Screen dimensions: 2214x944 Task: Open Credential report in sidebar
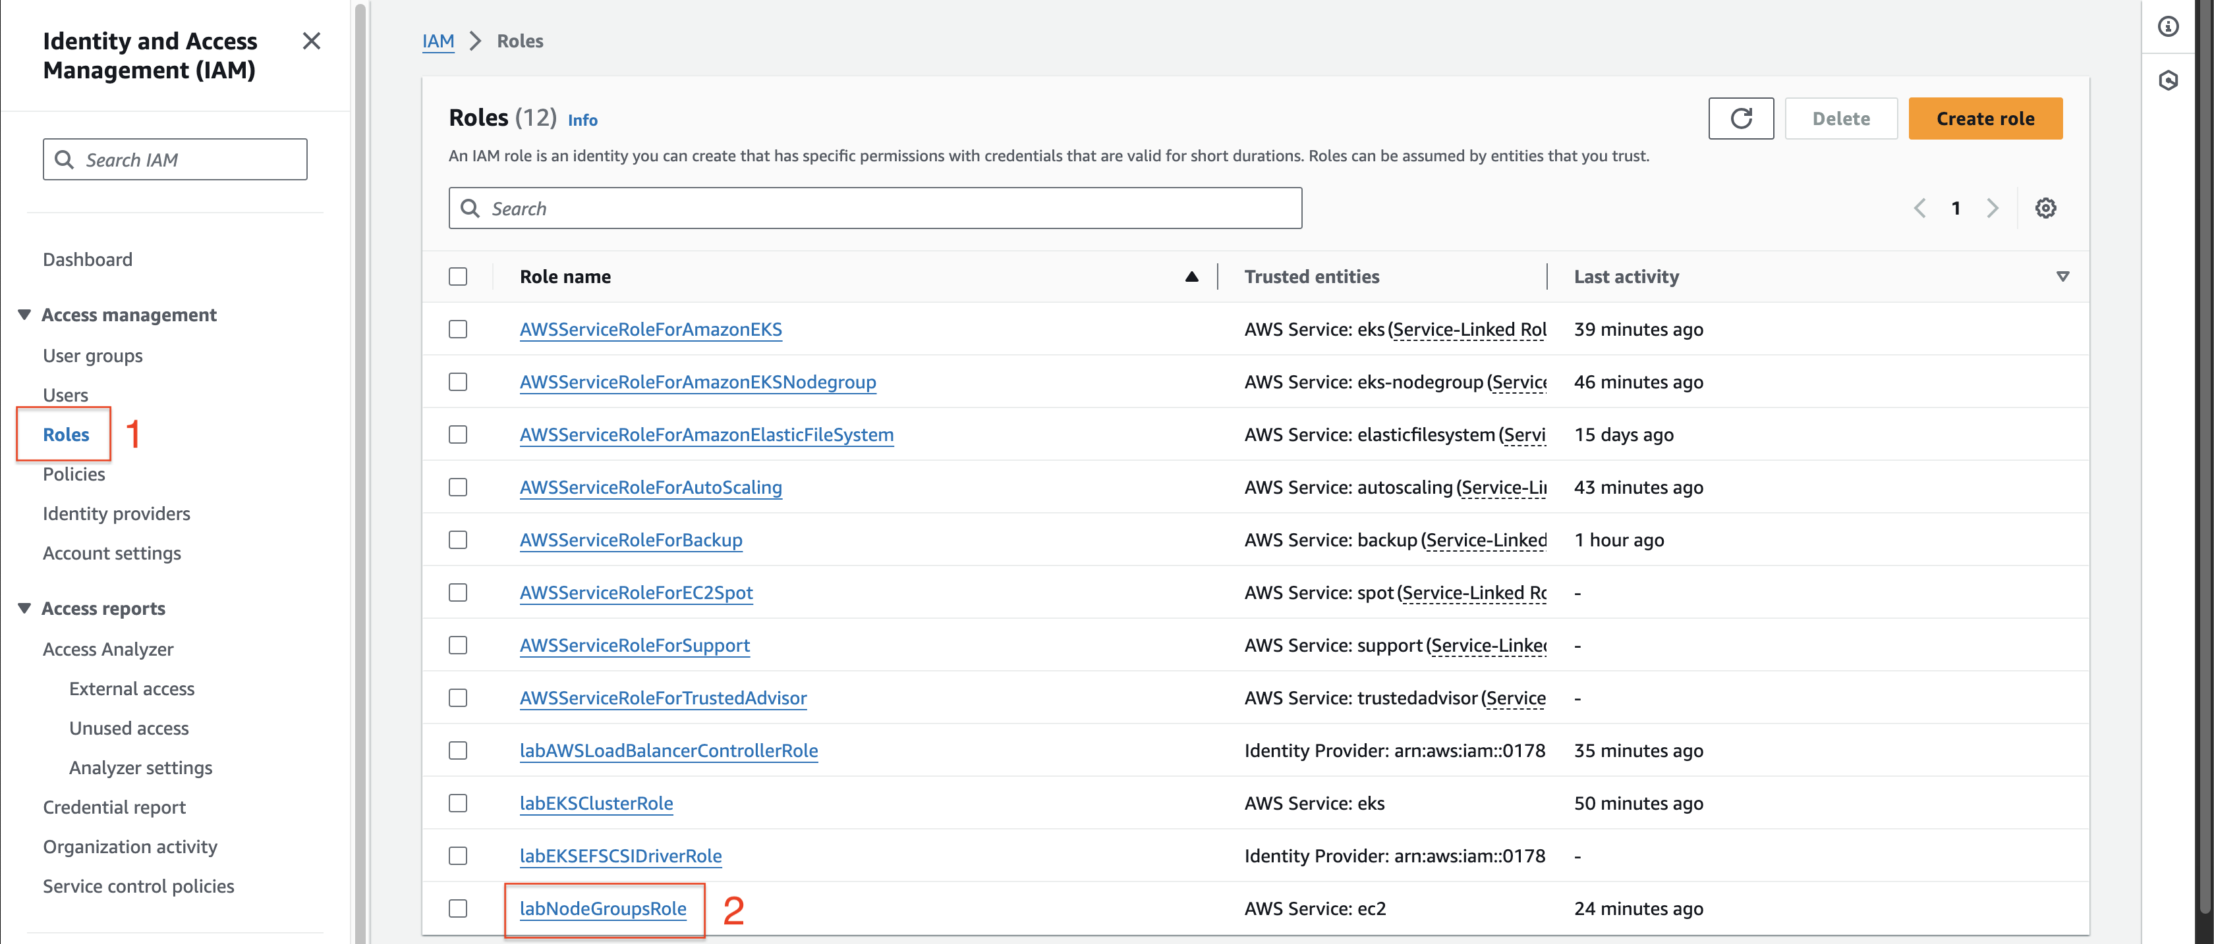tap(114, 808)
